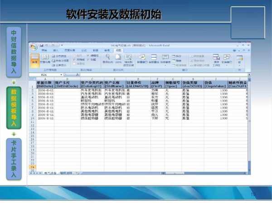Toggle the Formula Bar (编辑栏) checkbox

[x=87, y=56]
